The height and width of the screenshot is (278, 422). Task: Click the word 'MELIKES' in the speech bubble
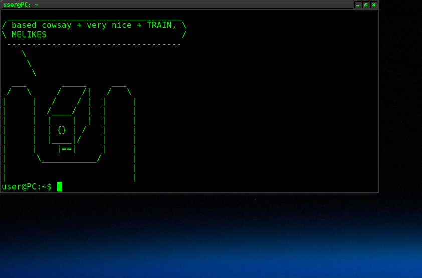pos(29,35)
